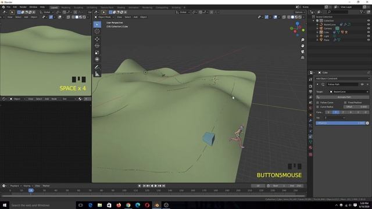Select the Annotate pencil tool
Image resolution: width=372 pixels, height=209 pixels.
(97, 67)
